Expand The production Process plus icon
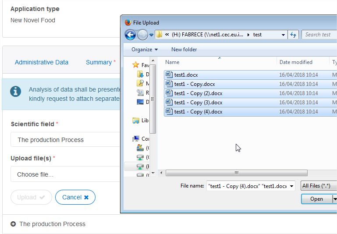The width and height of the screenshot is (337, 234). click(x=13, y=224)
